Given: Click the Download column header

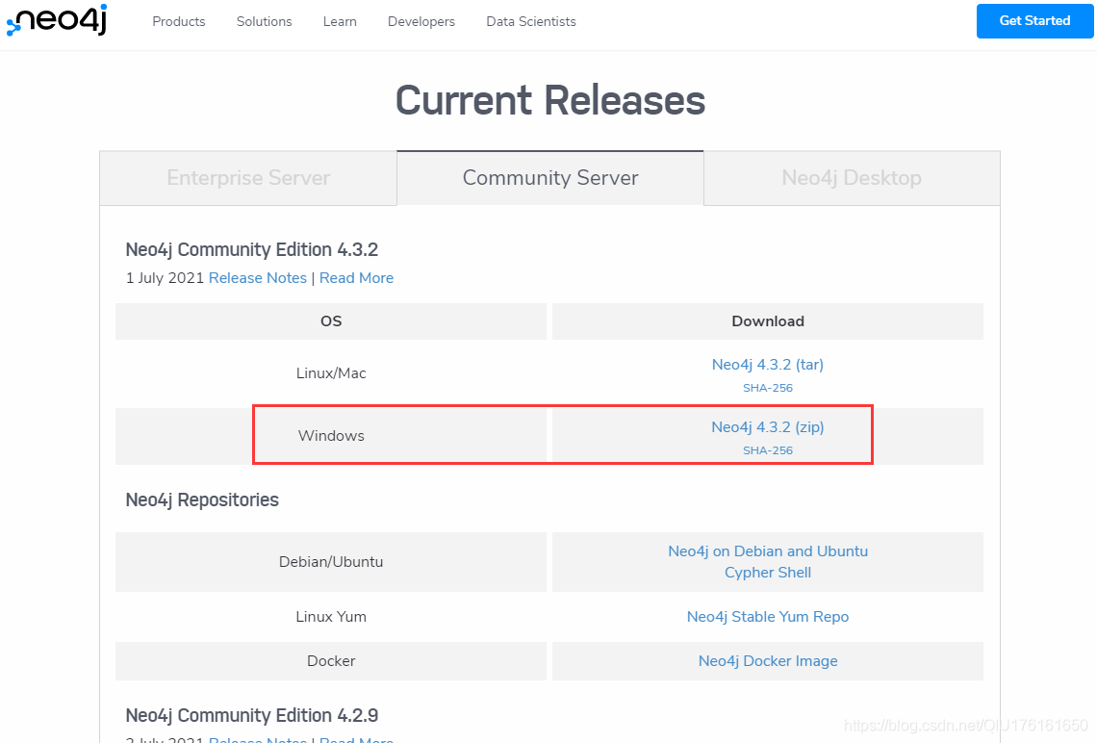Looking at the screenshot, I should (768, 321).
